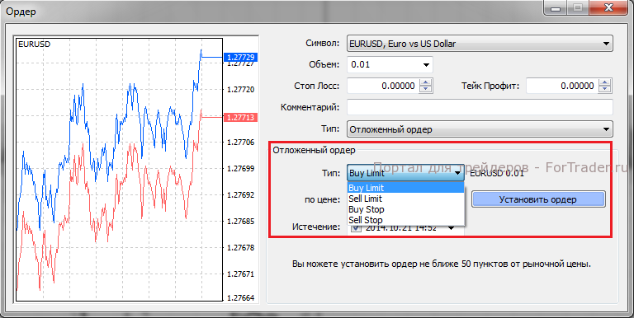Image resolution: width=634 pixels, height=318 pixels.
Task: Click the 1.27685 price axis label
Action: pos(241,221)
